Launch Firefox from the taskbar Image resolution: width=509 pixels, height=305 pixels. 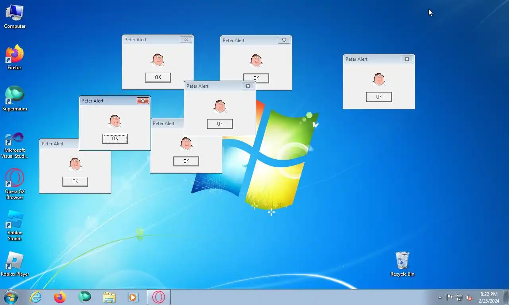click(x=60, y=297)
